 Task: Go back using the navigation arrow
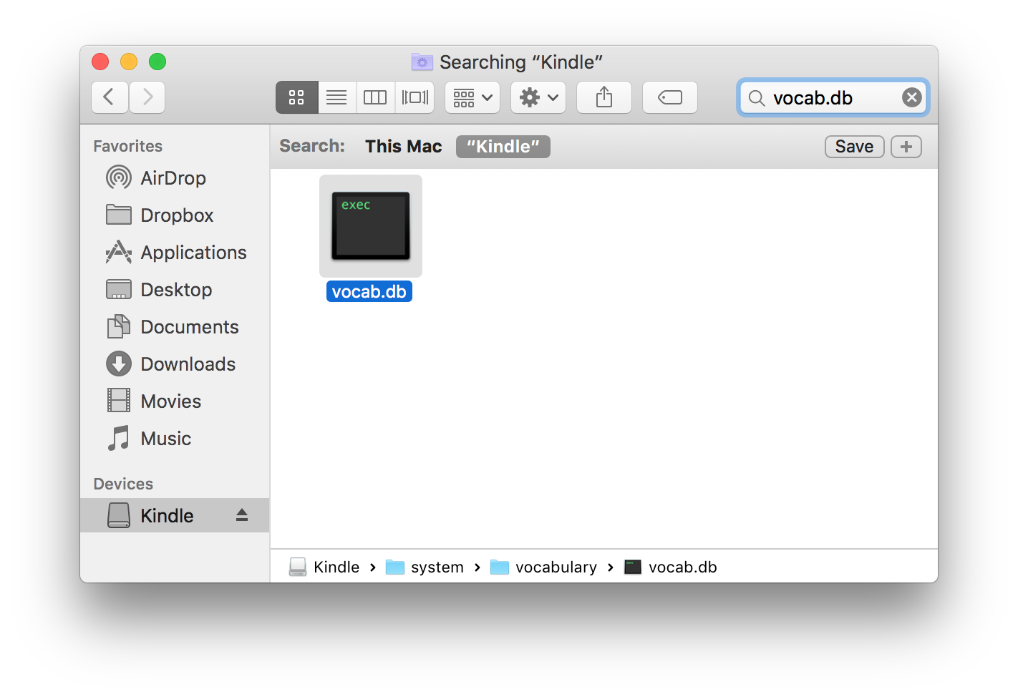110,97
